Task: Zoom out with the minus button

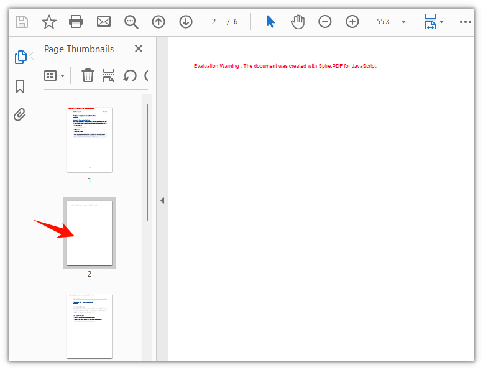Action: [x=325, y=22]
